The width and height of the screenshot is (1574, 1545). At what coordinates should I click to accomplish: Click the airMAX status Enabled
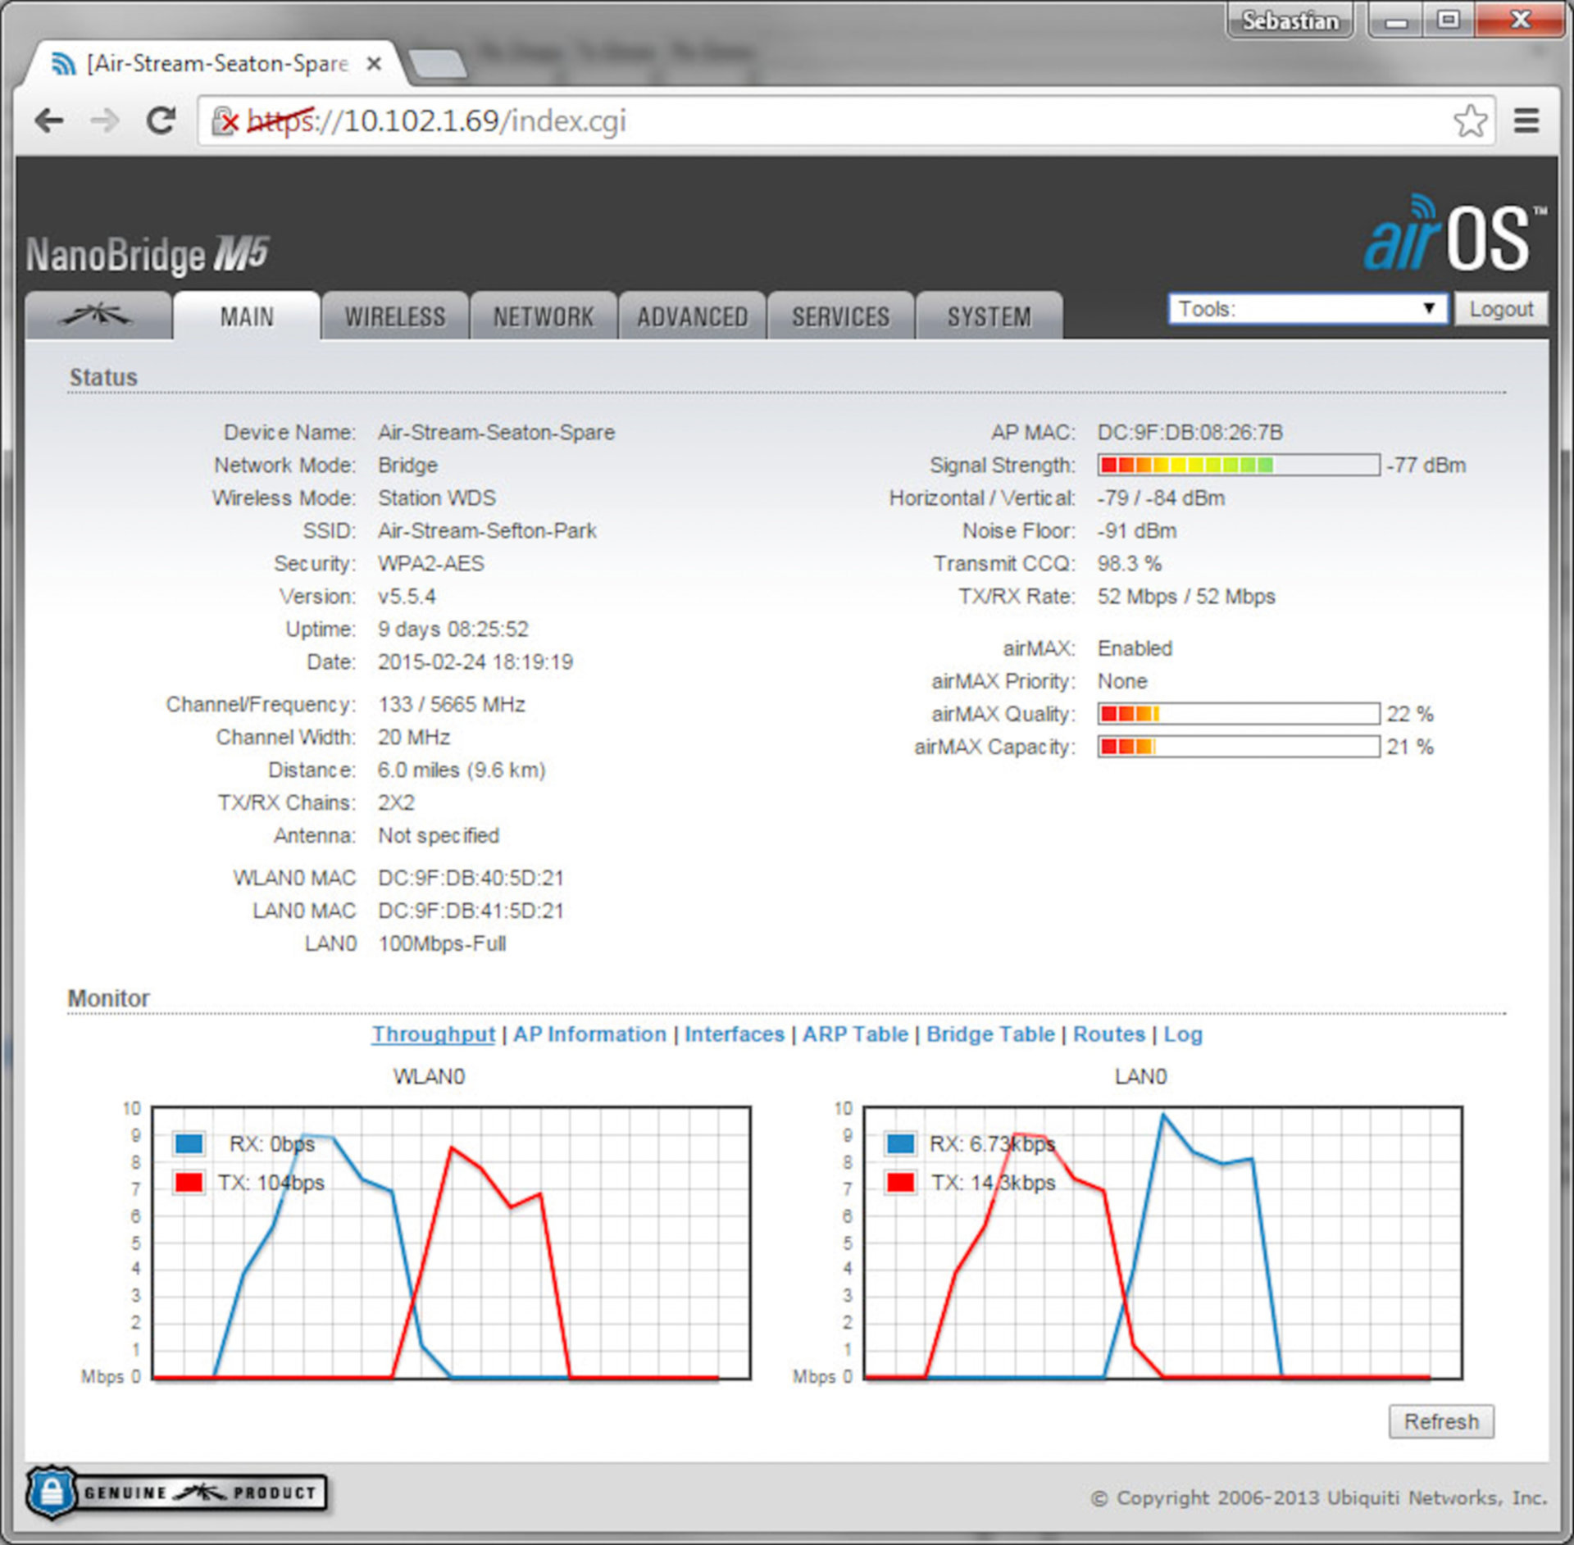coord(1135,648)
